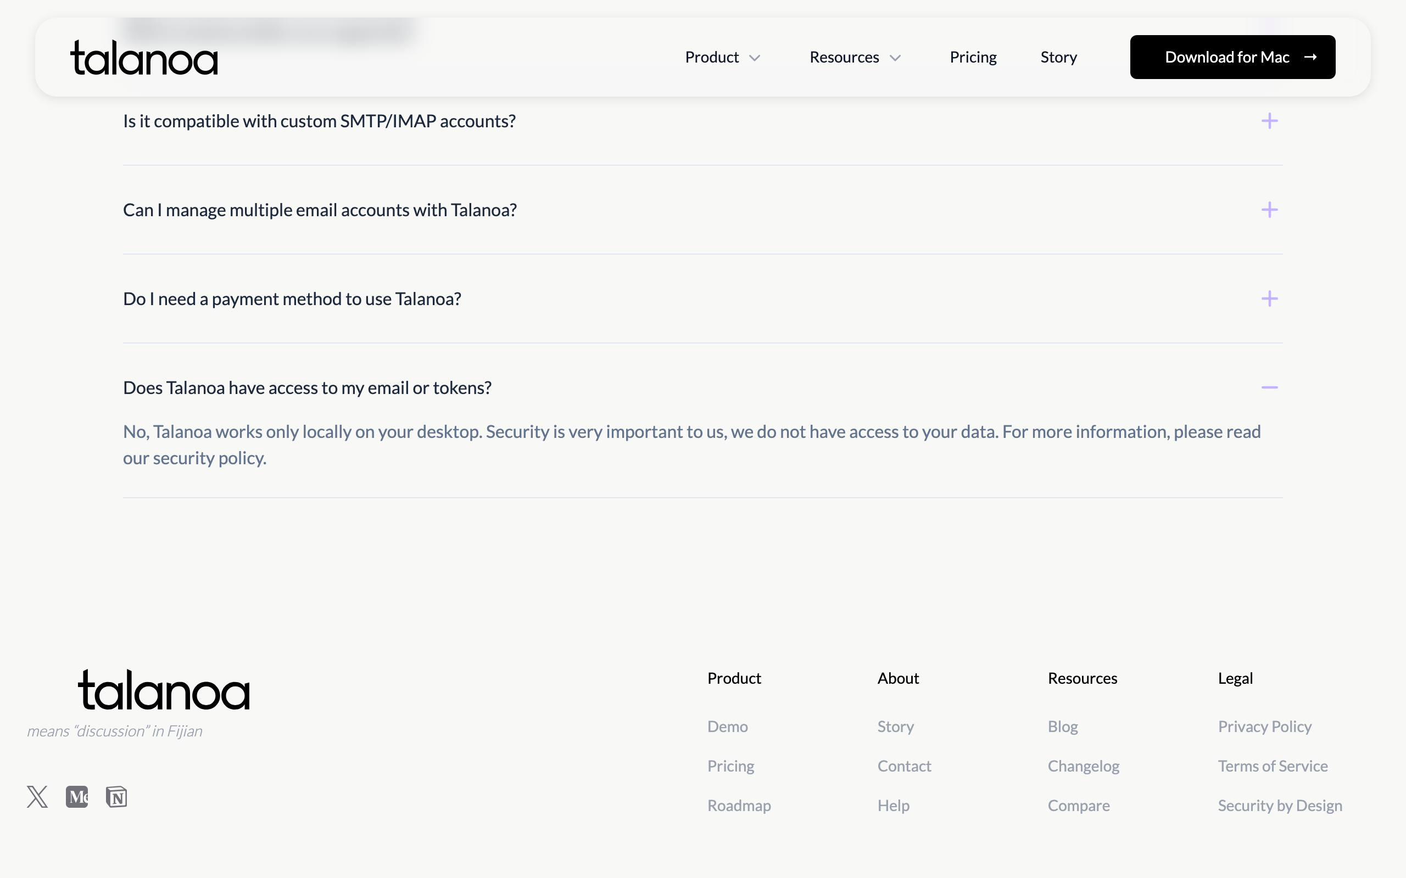
Task: Open the Roadmap footer link
Action: (x=739, y=806)
